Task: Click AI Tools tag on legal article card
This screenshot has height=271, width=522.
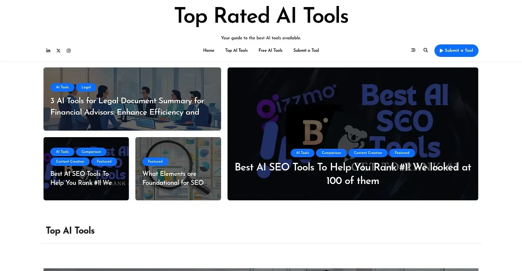Action: pos(62,87)
